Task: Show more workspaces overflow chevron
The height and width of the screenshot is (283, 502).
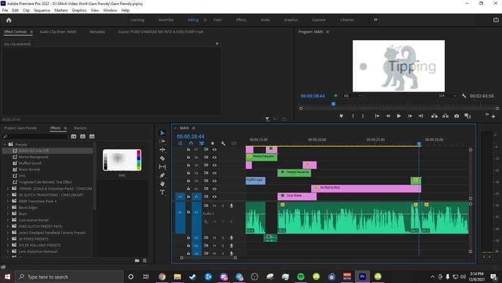Action: point(375,20)
